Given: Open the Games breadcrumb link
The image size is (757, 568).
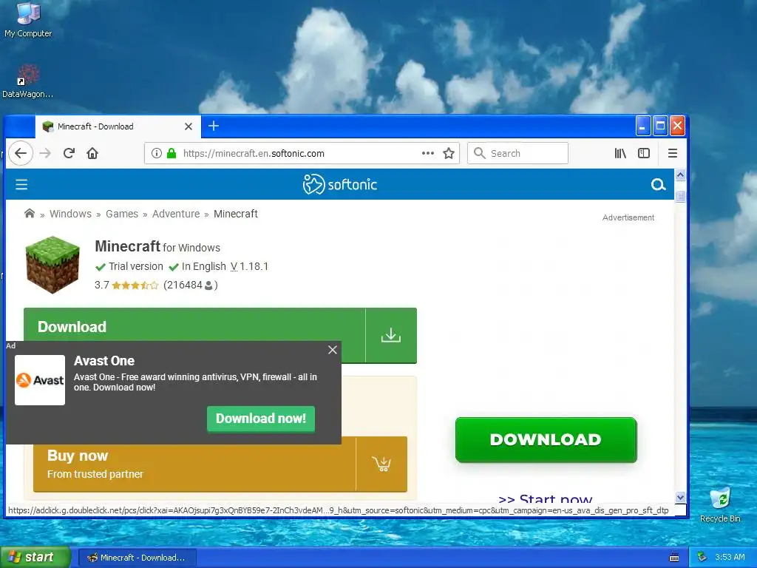Looking at the screenshot, I should [x=122, y=214].
